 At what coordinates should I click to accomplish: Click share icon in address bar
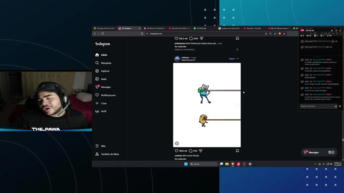click(275, 34)
